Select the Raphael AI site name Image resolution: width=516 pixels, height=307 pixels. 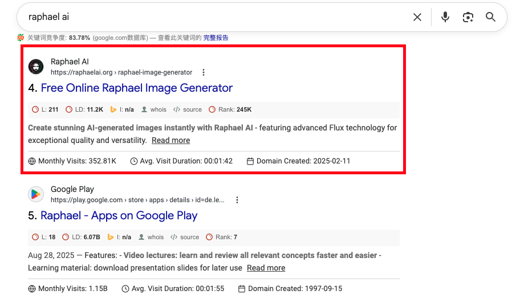click(x=70, y=62)
